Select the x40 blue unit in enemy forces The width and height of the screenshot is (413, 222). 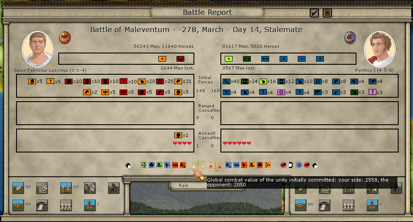[226, 81]
